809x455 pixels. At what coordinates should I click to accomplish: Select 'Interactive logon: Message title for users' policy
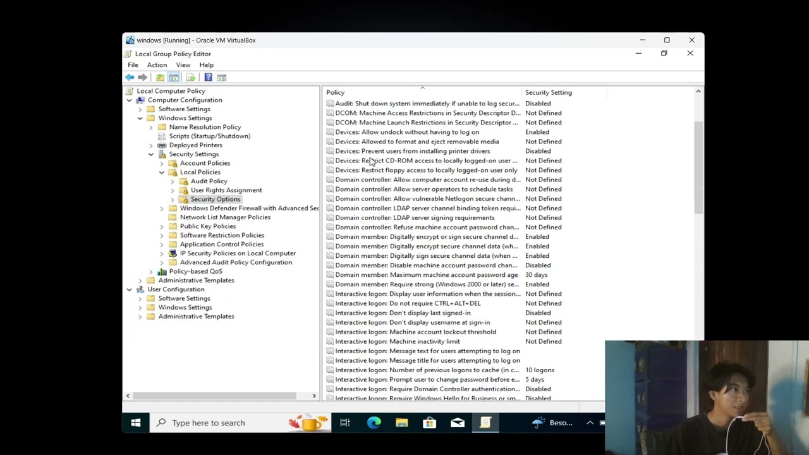(x=428, y=360)
